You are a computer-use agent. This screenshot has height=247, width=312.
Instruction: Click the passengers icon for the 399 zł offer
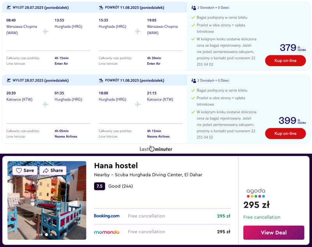193,81
